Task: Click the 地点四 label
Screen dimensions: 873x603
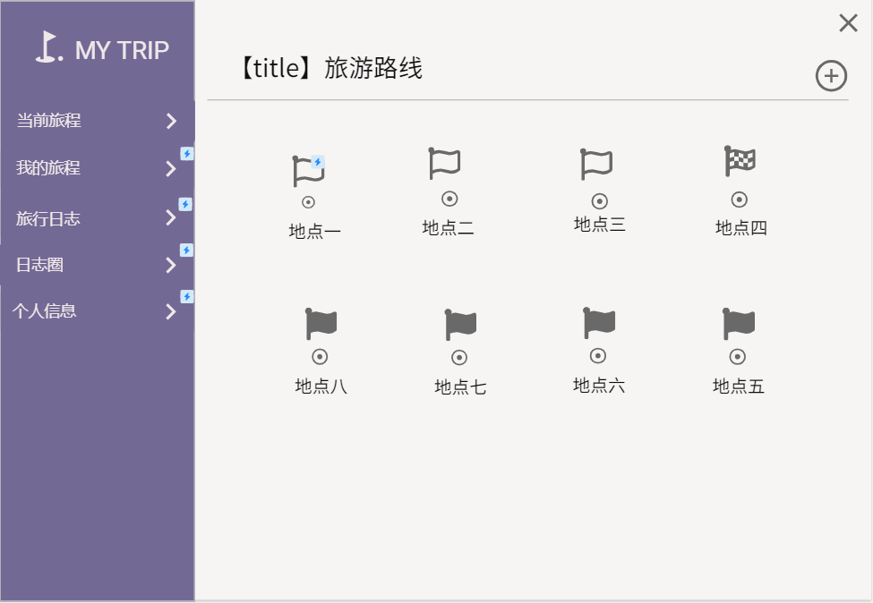Action: [x=741, y=227]
